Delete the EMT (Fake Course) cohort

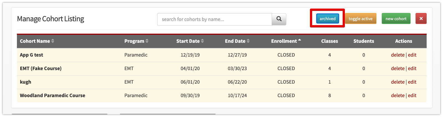tap(398, 68)
